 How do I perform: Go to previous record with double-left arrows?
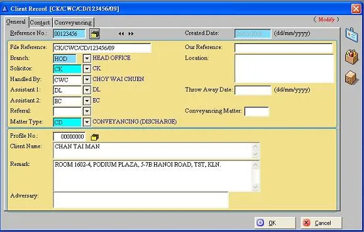(121, 34)
